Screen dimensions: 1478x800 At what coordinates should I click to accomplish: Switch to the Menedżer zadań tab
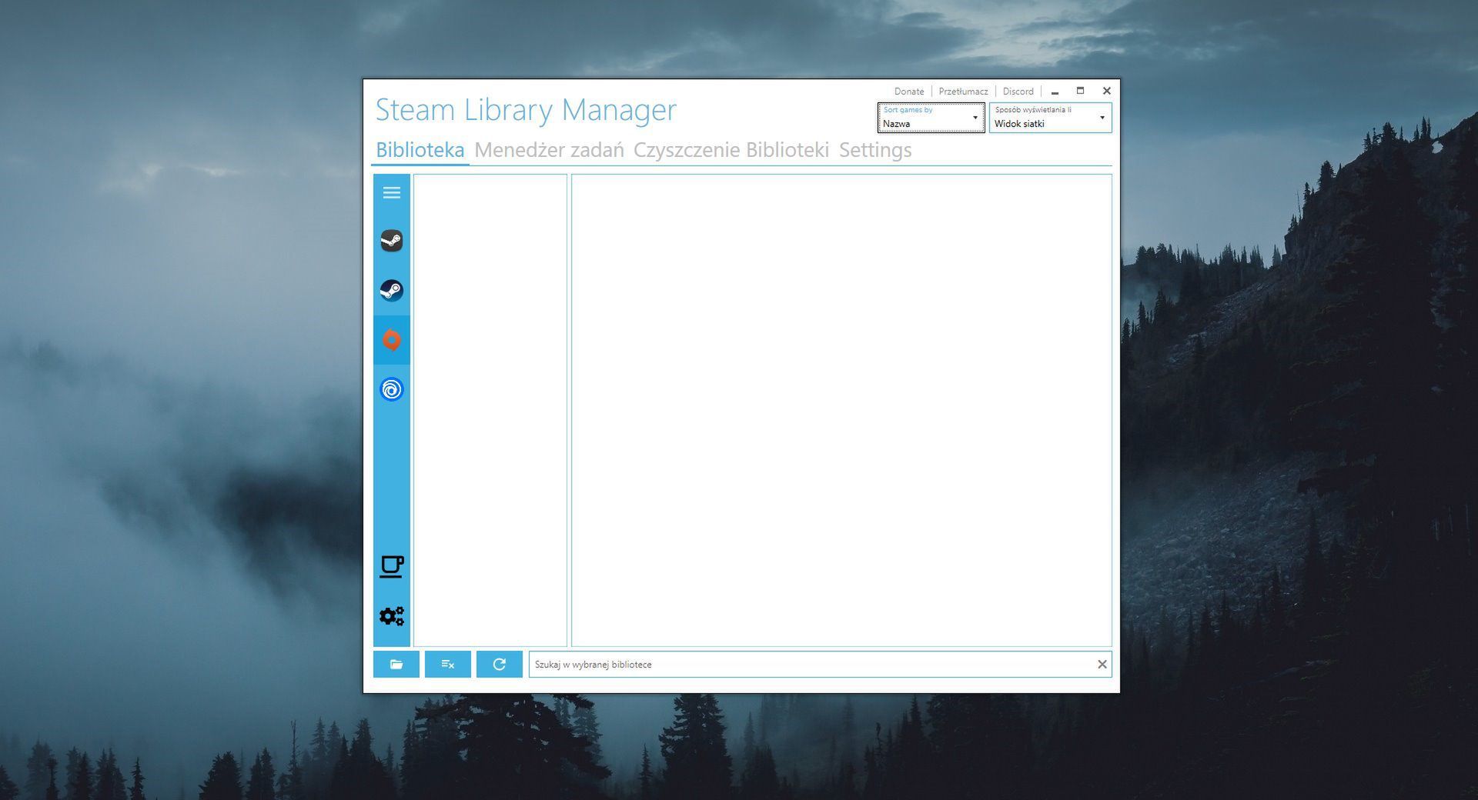(x=550, y=150)
